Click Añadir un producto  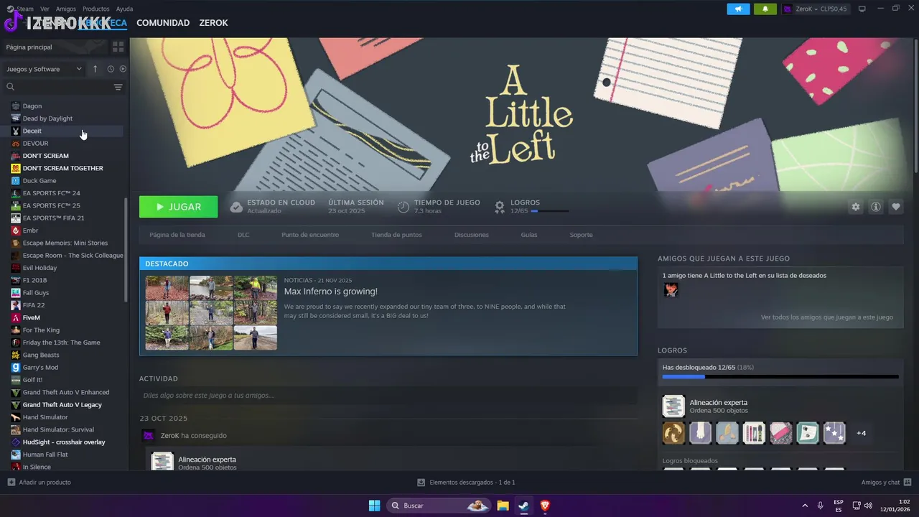[39, 483]
